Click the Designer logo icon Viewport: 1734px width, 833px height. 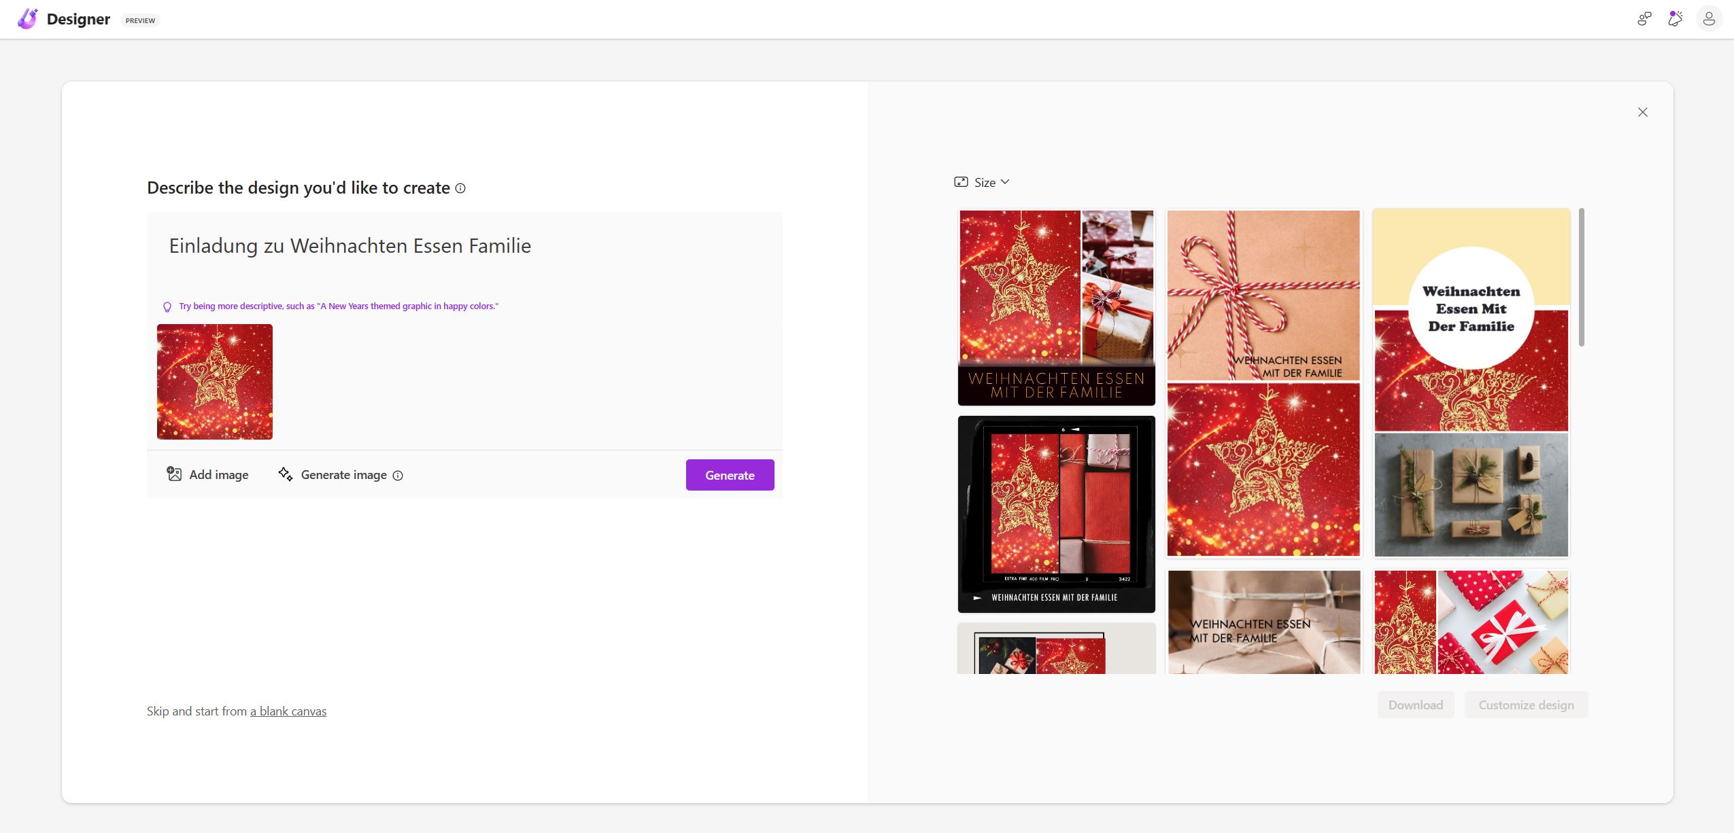[28, 19]
